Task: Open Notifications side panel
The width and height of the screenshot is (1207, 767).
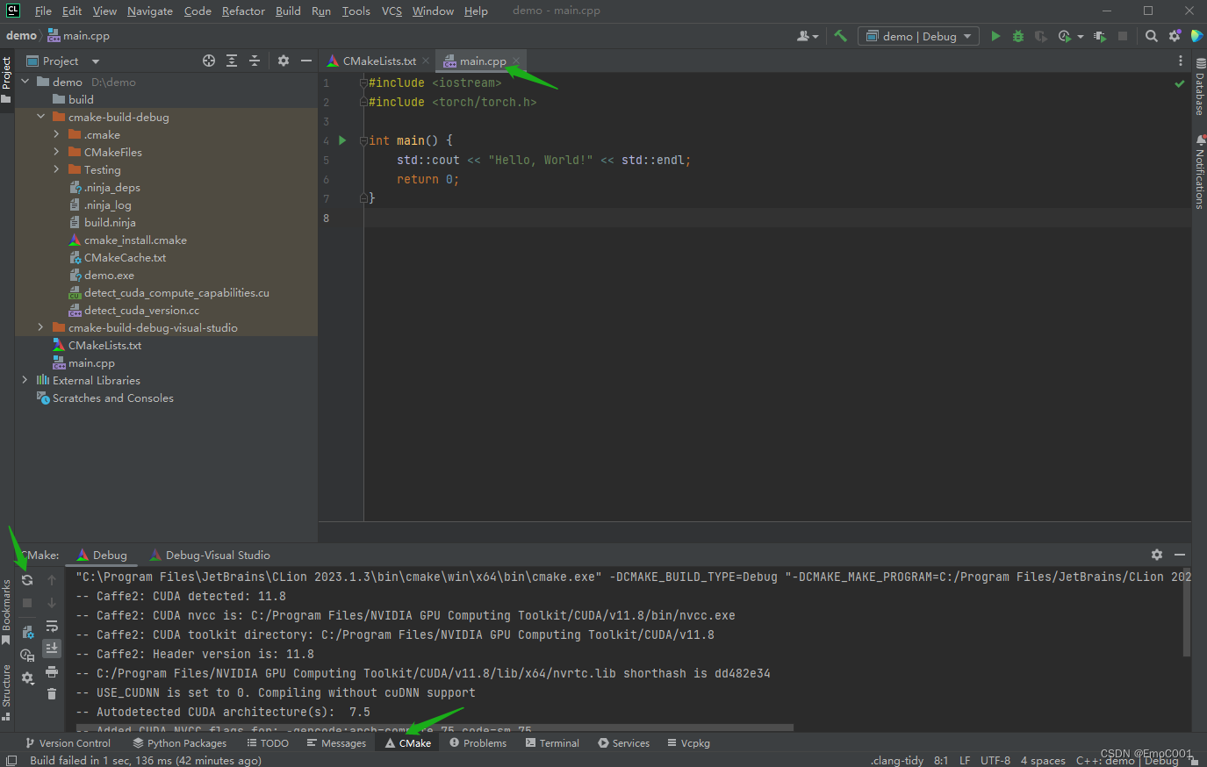Action: pos(1199,172)
